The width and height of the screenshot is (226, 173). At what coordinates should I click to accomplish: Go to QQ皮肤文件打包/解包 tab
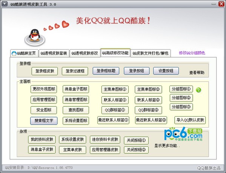click(x=151, y=53)
